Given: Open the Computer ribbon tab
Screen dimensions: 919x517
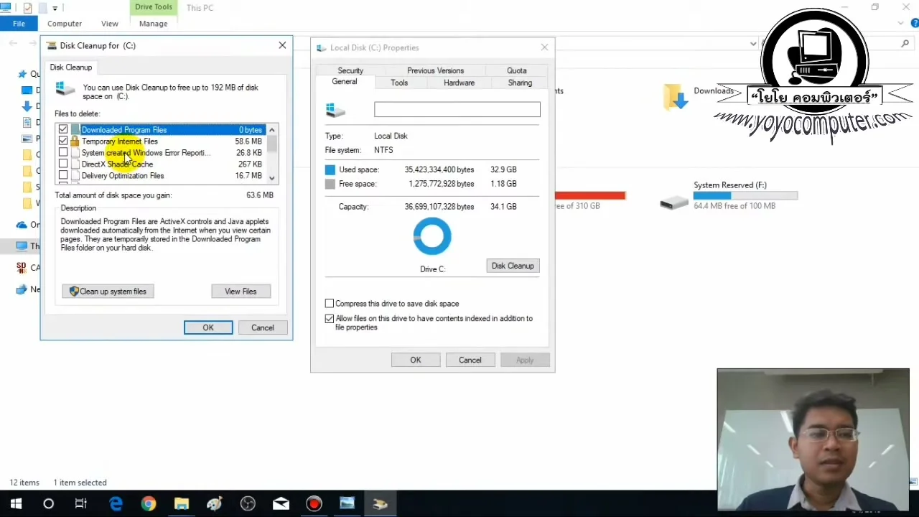Looking at the screenshot, I should pos(65,23).
